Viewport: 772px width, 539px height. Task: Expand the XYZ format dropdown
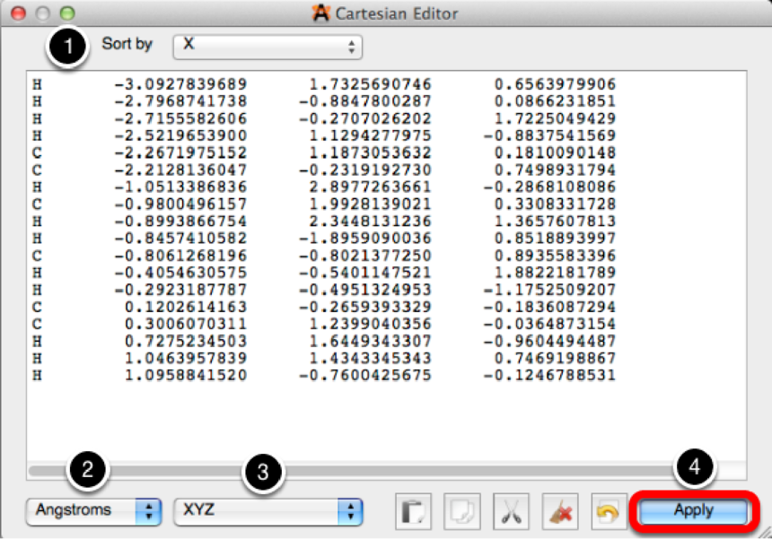[x=268, y=510]
